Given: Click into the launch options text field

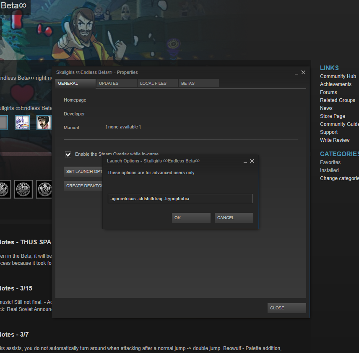Looking at the screenshot, I should [180, 199].
